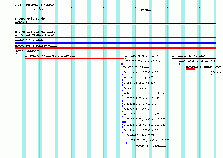Open nsv5537605 (ByrskaBishop2022) variant label
Viewport: 223px width, 158px height.
(x=144, y=125)
